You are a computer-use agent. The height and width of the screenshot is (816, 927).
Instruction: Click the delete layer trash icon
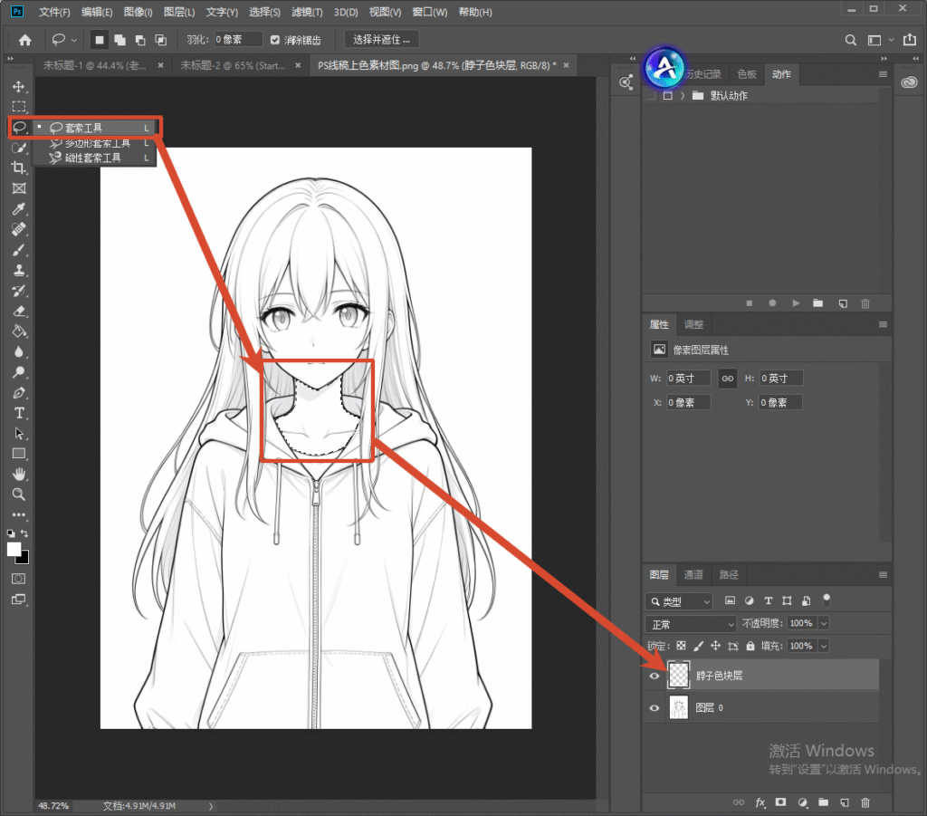(x=865, y=802)
